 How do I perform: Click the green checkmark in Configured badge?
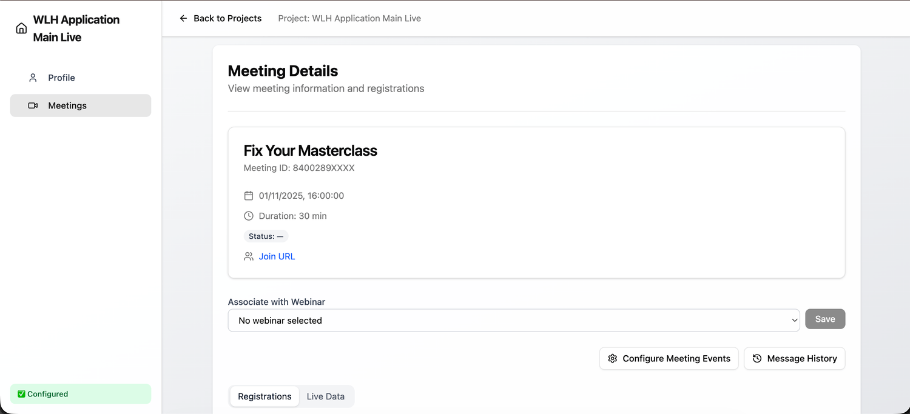[x=21, y=394]
